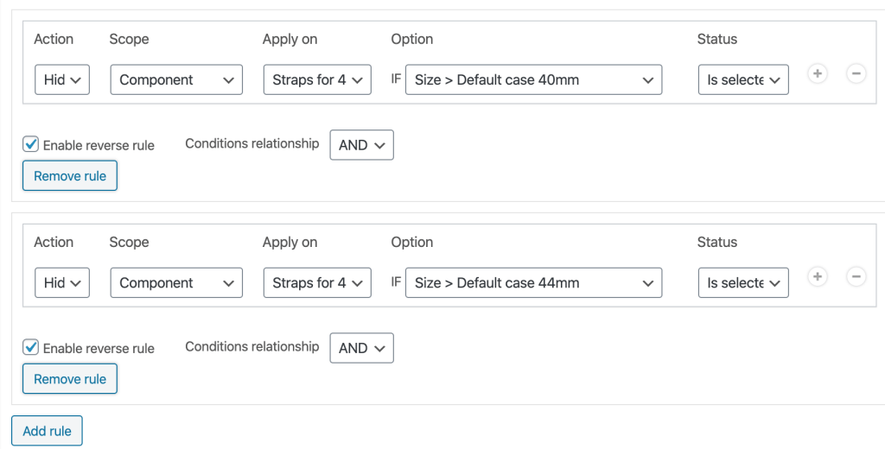The height and width of the screenshot is (449, 885).
Task: Expand Apply on dropdown in the 40mm rule
Action: point(317,79)
